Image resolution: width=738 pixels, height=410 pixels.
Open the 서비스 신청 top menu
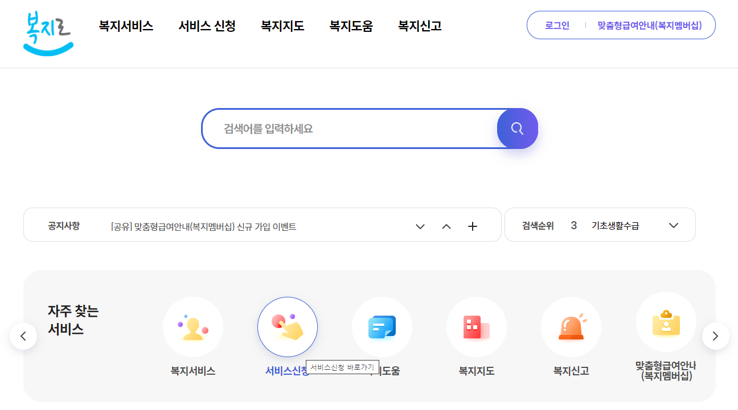pos(207,26)
